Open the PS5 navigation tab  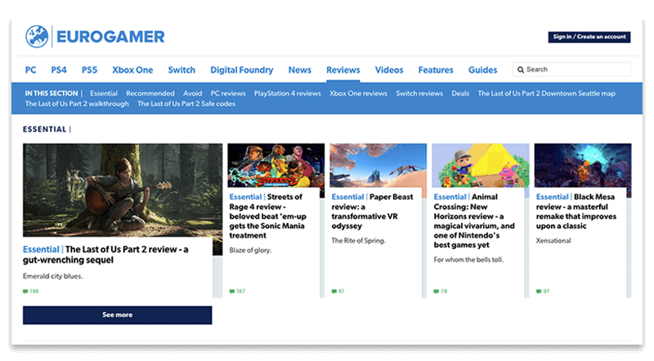point(89,70)
